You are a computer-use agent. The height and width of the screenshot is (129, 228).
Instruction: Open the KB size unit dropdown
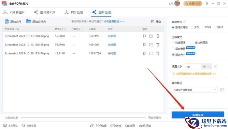pyautogui.click(x=206, y=67)
